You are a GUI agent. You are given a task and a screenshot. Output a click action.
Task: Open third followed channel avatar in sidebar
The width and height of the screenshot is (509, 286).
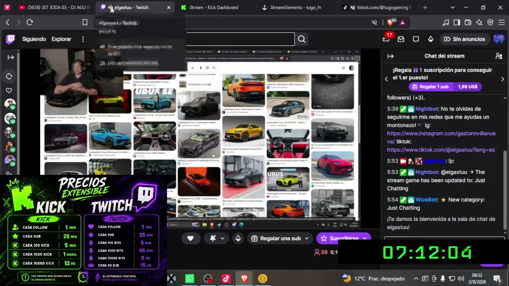coord(10,133)
